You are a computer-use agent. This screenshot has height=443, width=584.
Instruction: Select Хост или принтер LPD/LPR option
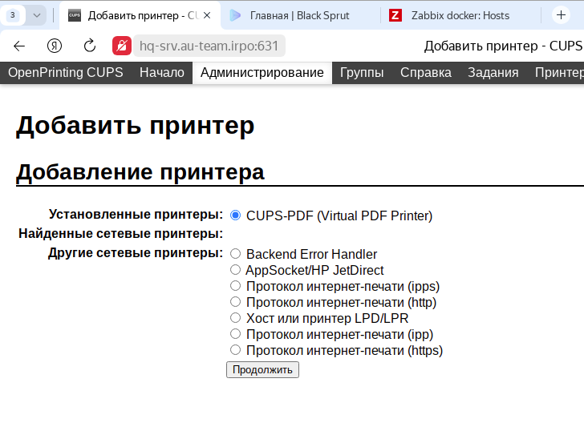click(235, 318)
